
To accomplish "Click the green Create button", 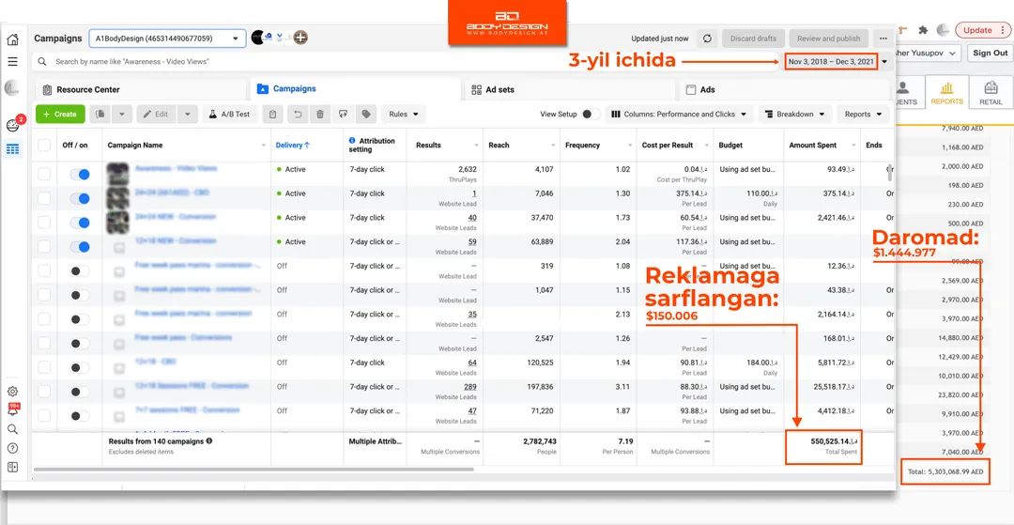I will 60,114.
